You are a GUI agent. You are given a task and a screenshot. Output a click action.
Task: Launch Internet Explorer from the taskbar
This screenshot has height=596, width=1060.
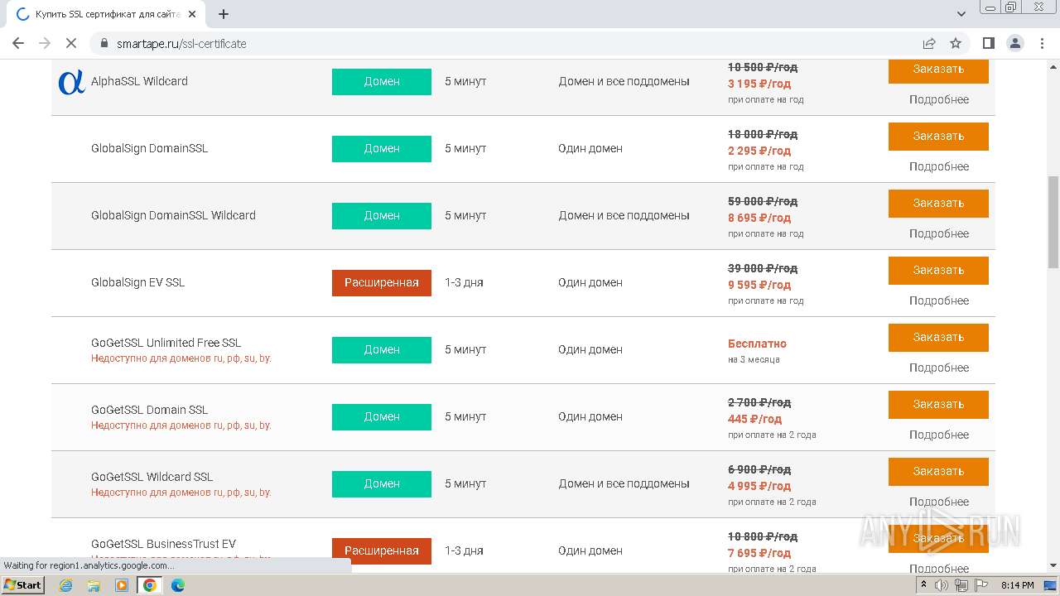[x=66, y=585]
